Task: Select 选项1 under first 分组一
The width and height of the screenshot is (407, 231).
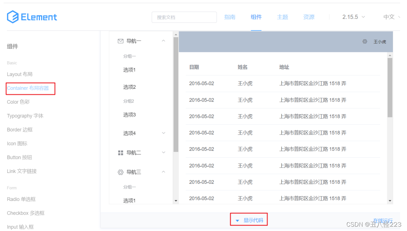Action: tap(130, 70)
